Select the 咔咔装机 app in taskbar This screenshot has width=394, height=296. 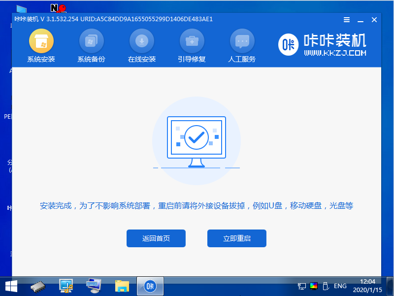point(150,286)
